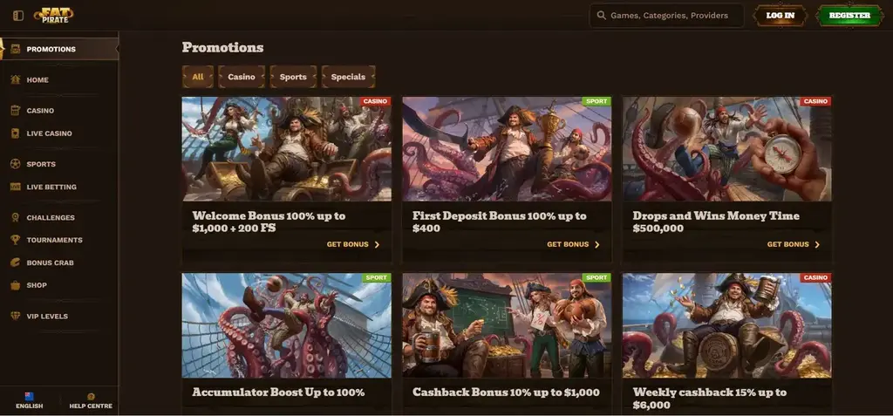Open the Accumulator Boost promotion image
The image size is (893, 416).
[286, 325]
